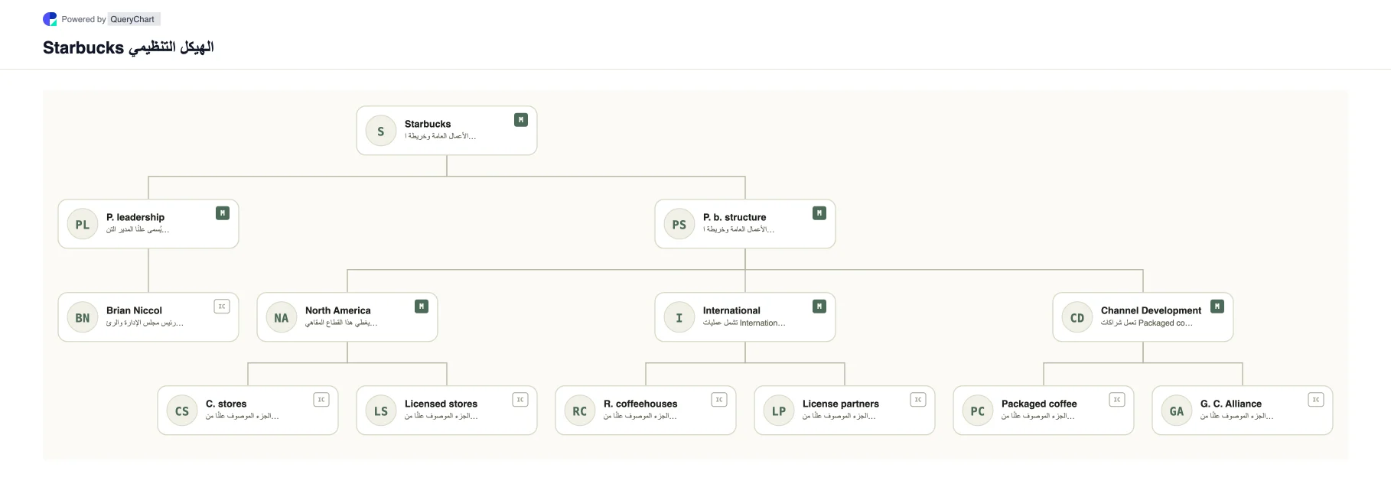This screenshot has width=1391, height=503.
Task: Click the QueryChart logo icon
Action: pos(50,19)
